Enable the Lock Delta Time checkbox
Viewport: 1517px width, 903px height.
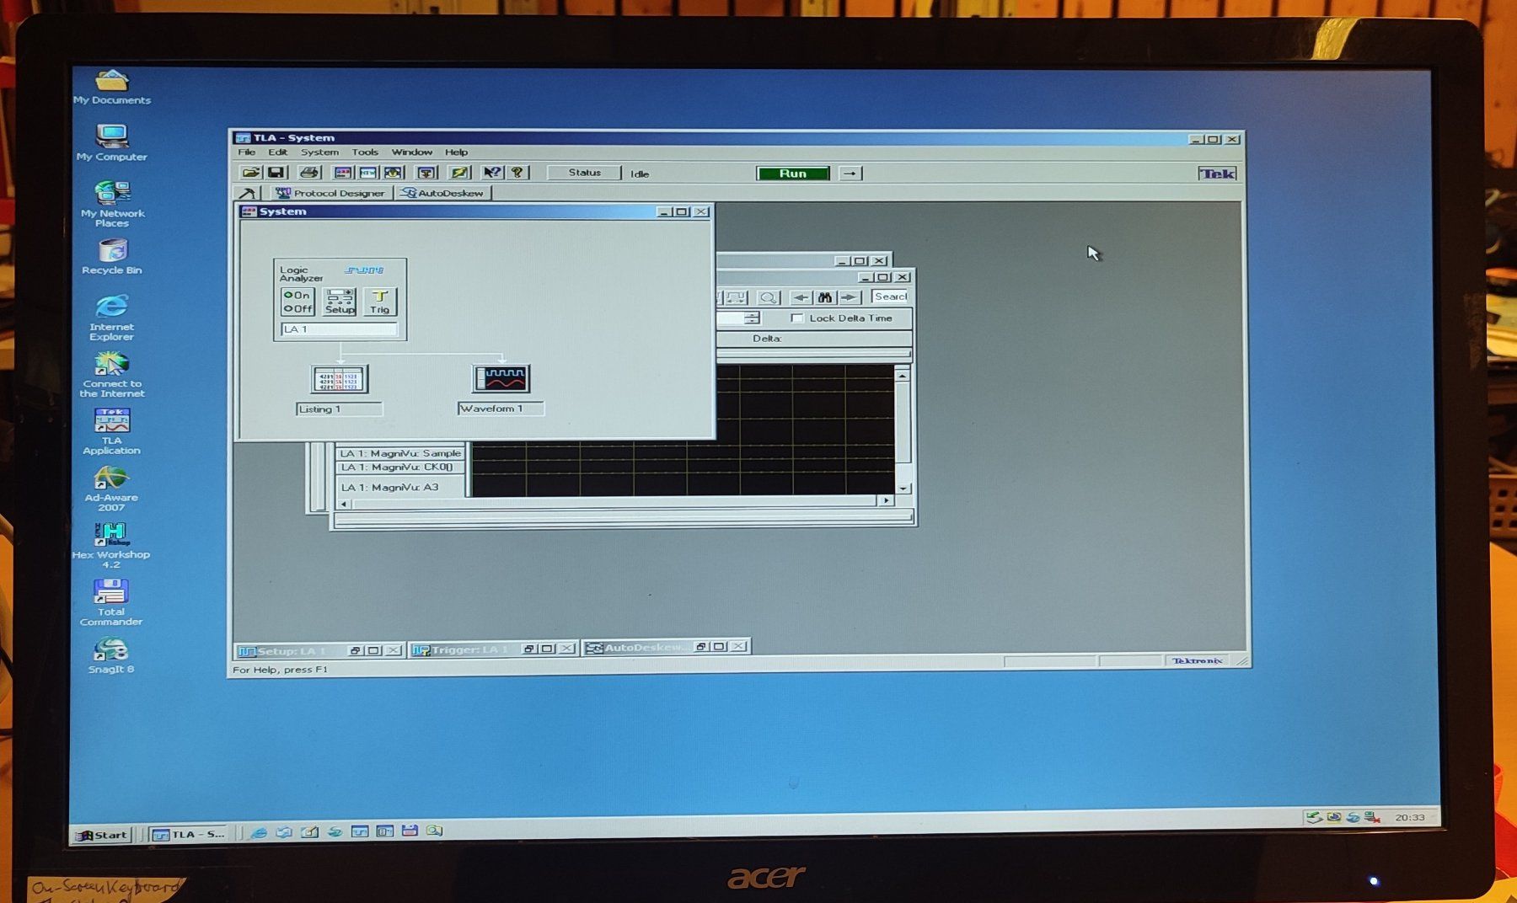(797, 318)
